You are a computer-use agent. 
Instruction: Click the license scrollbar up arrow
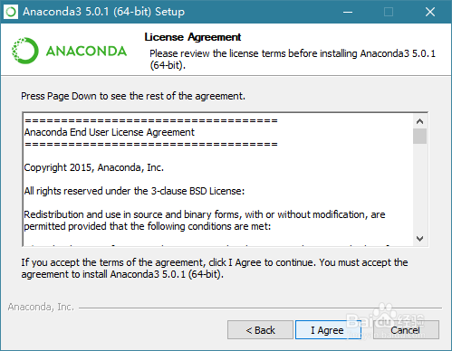419,121
